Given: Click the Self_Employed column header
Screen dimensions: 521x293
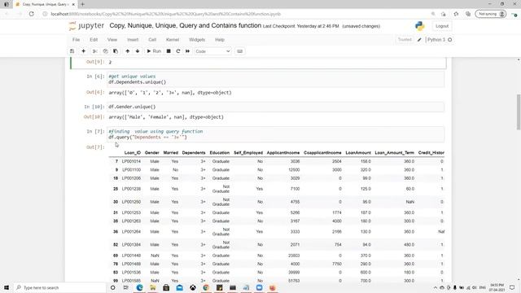Looking at the screenshot, I should click(x=248, y=153).
